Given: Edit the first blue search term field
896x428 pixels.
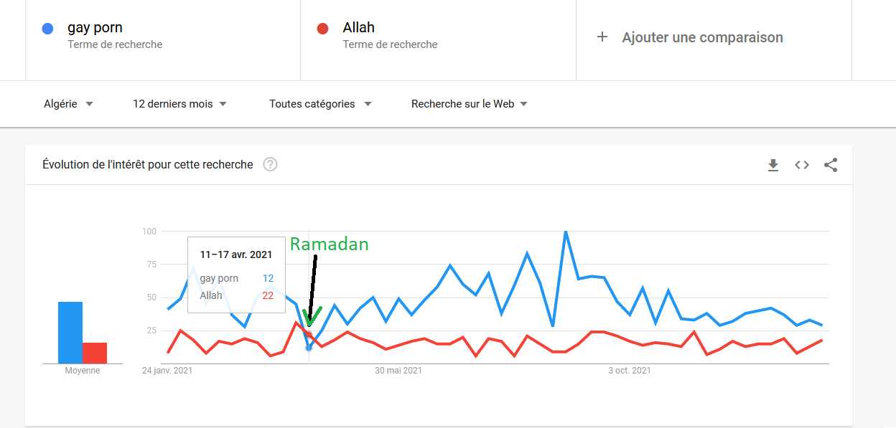Looking at the screenshot, I should point(95,28).
